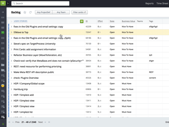Click the green plus button beside Search
The height and width of the screenshot is (127, 169).
3,3
